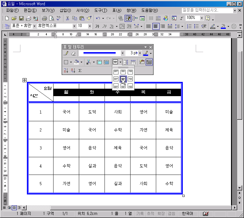Screen dimensions: 244x218
Task: Click the New blank document icon
Action: tap(7, 18)
